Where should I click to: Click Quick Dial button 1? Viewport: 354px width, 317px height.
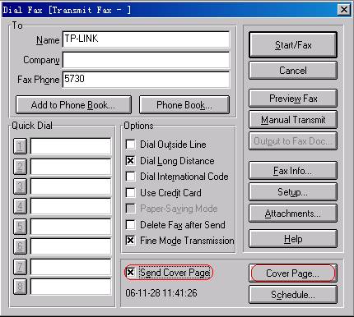click(20, 146)
